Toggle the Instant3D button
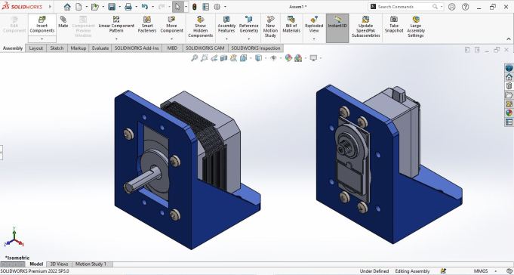Image resolution: width=514 pixels, height=275 pixels. (337, 28)
